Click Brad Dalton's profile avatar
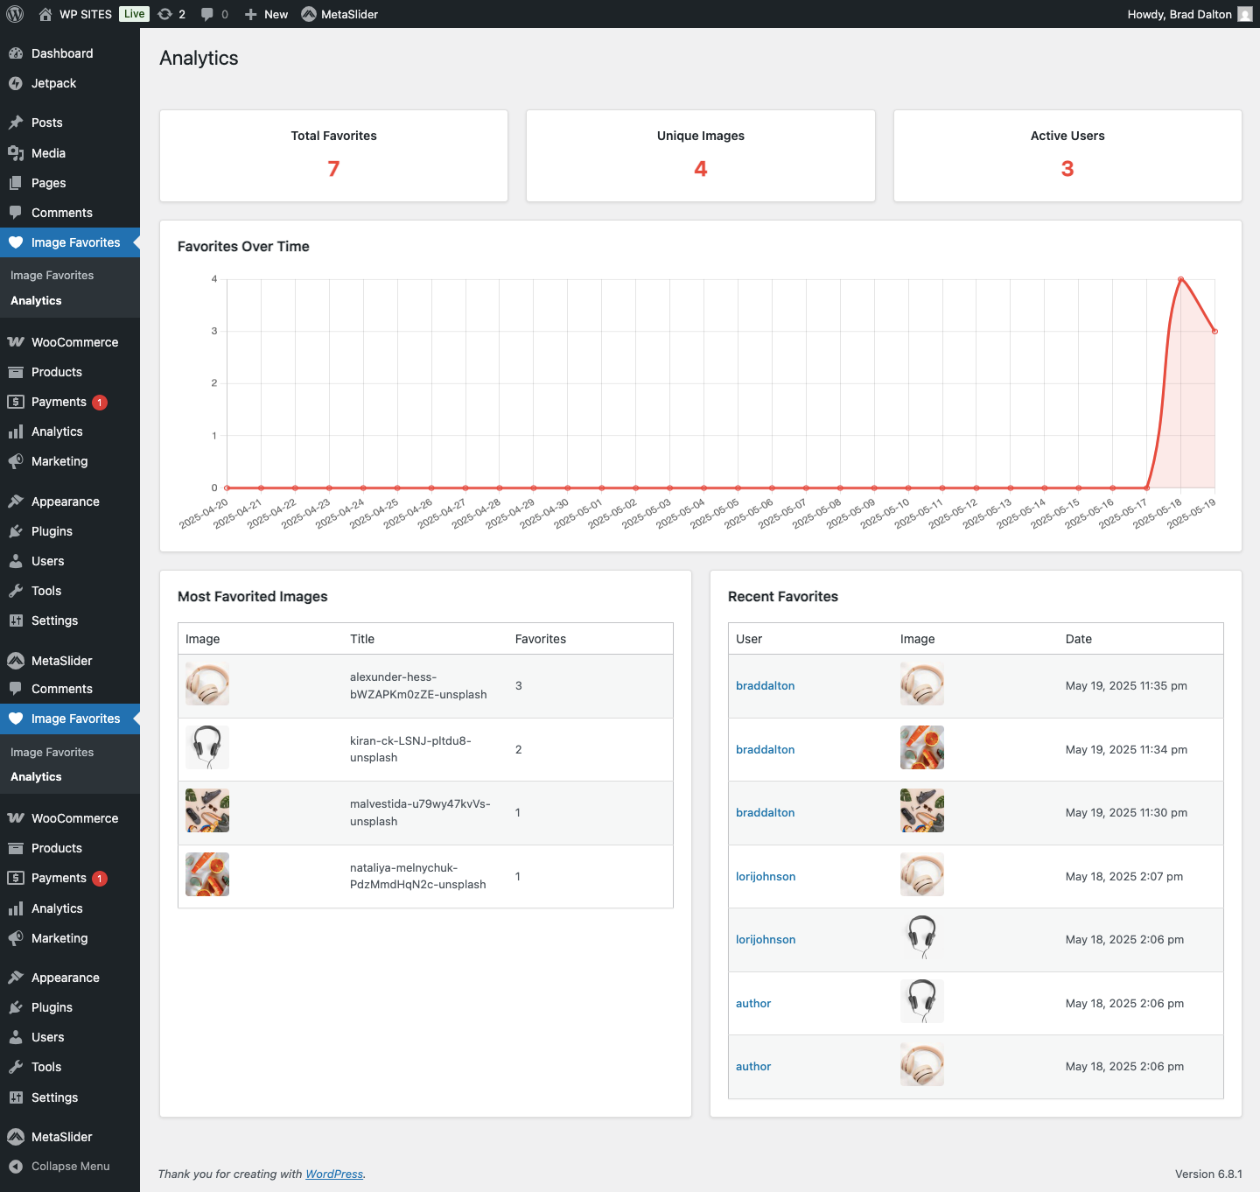This screenshot has width=1260, height=1192. coord(1244,14)
